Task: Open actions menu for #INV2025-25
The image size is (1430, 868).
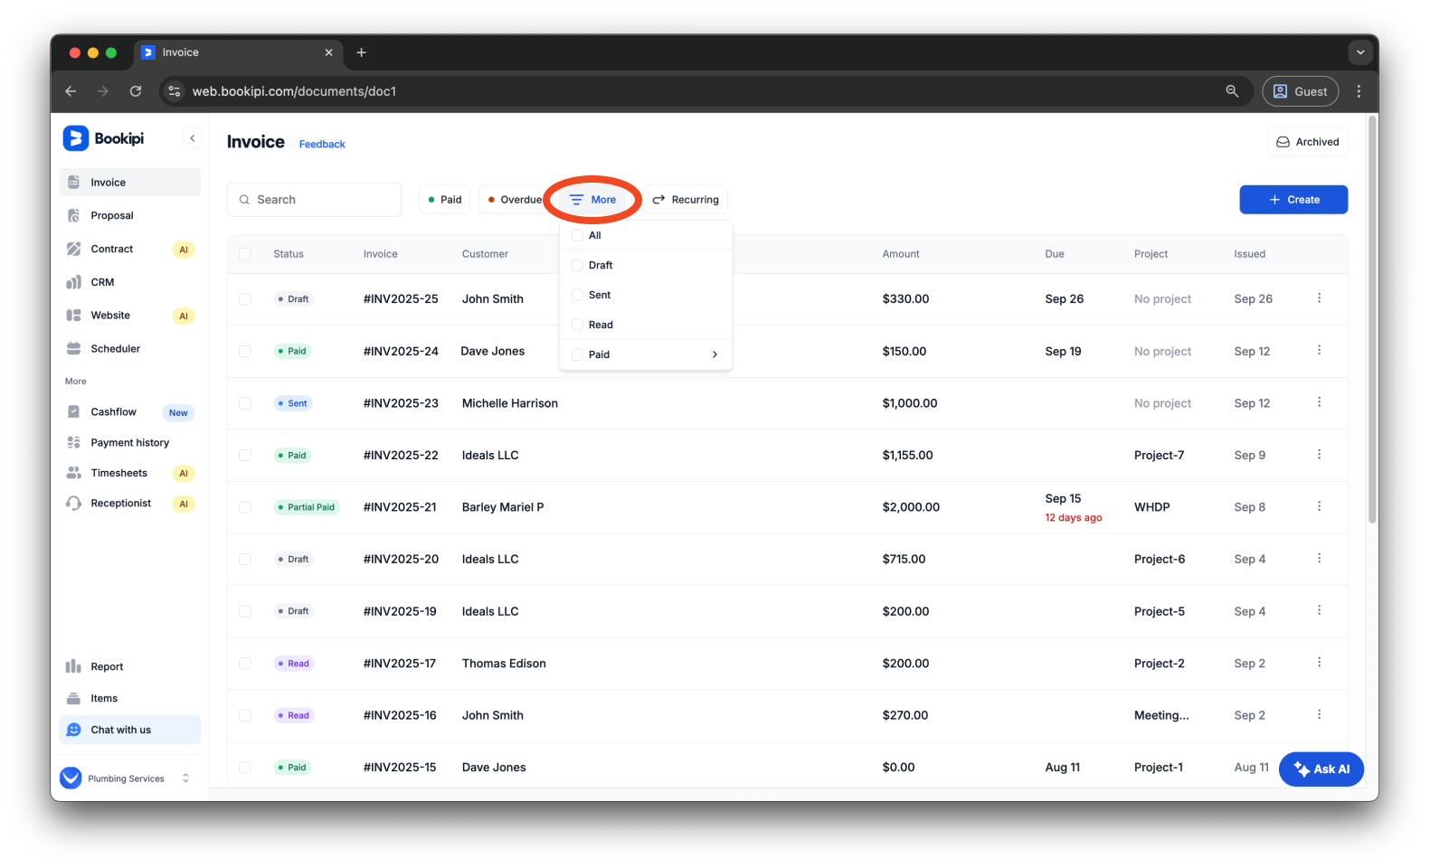Action: pos(1319,298)
